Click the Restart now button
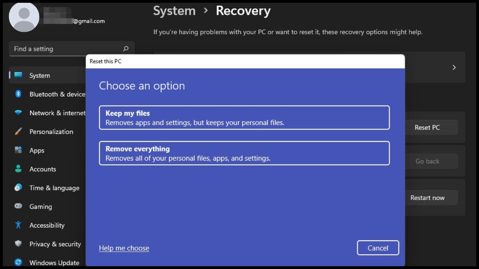 [427, 197]
